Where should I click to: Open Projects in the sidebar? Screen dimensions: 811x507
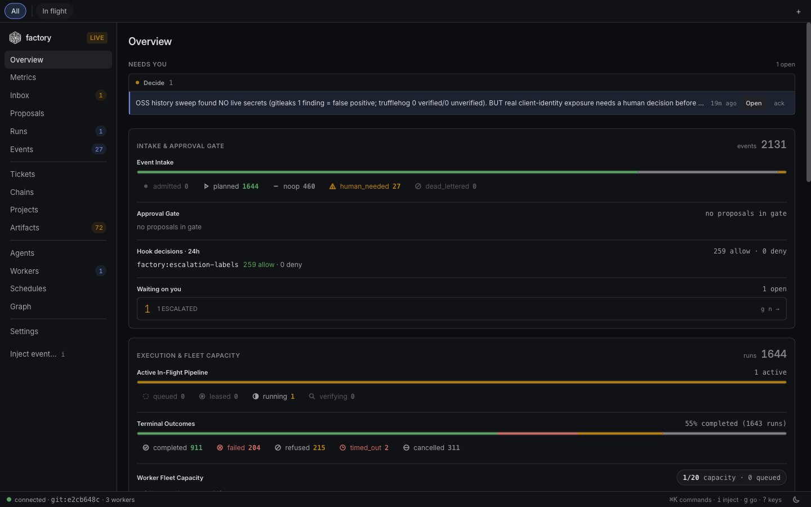(x=58, y=210)
